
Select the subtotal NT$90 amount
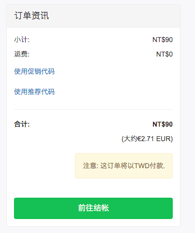(163, 40)
